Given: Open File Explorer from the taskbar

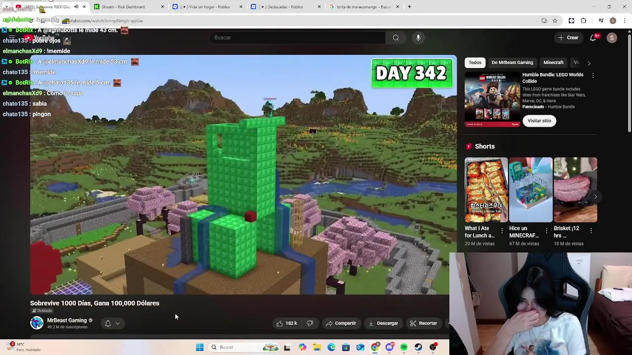Looking at the screenshot, I should click(x=316, y=347).
